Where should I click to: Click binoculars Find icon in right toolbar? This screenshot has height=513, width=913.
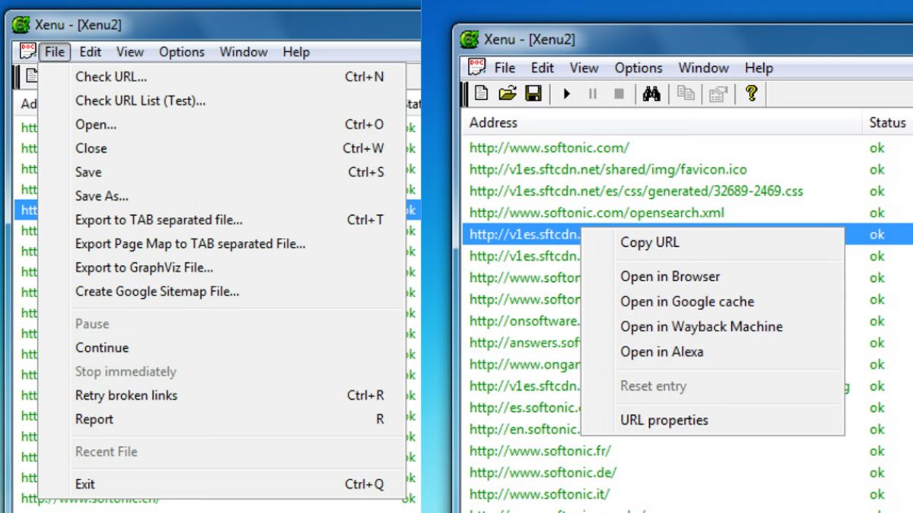point(651,94)
